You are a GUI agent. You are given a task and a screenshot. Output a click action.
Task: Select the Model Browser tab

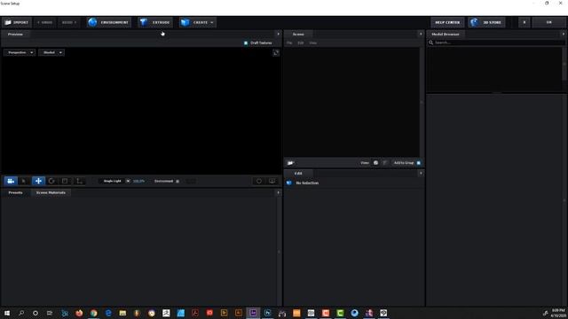coord(446,34)
